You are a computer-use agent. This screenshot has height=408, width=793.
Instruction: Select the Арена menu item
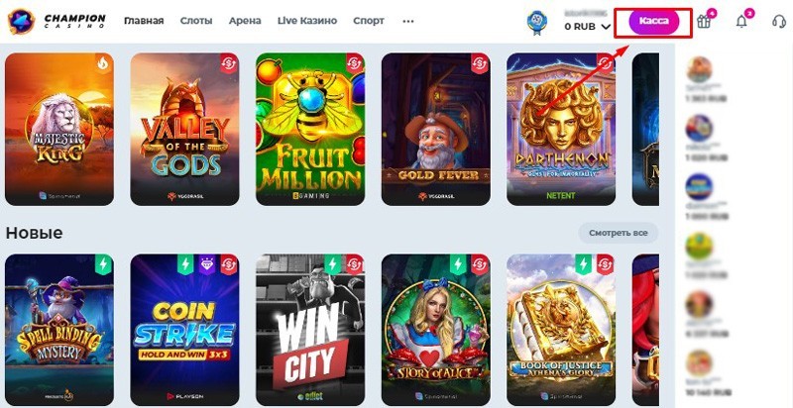245,21
